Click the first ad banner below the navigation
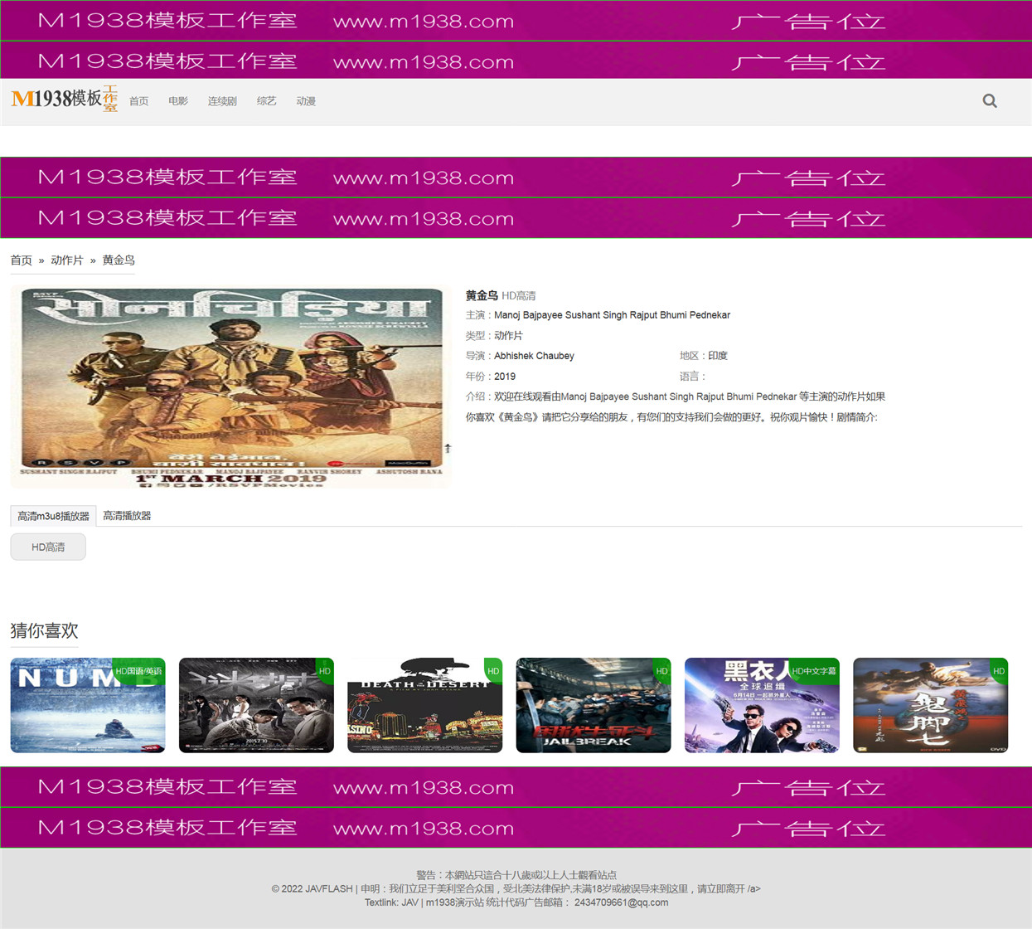Screen dimensions: 1032x929 tap(516, 177)
